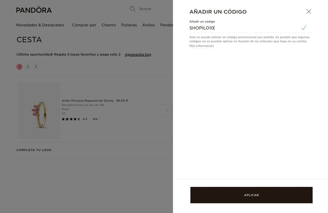
Task: Click the green checkmark in code field
Action: pos(304,28)
